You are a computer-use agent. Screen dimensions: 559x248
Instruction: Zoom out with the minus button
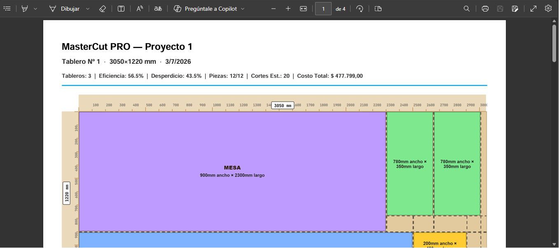[274, 9]
